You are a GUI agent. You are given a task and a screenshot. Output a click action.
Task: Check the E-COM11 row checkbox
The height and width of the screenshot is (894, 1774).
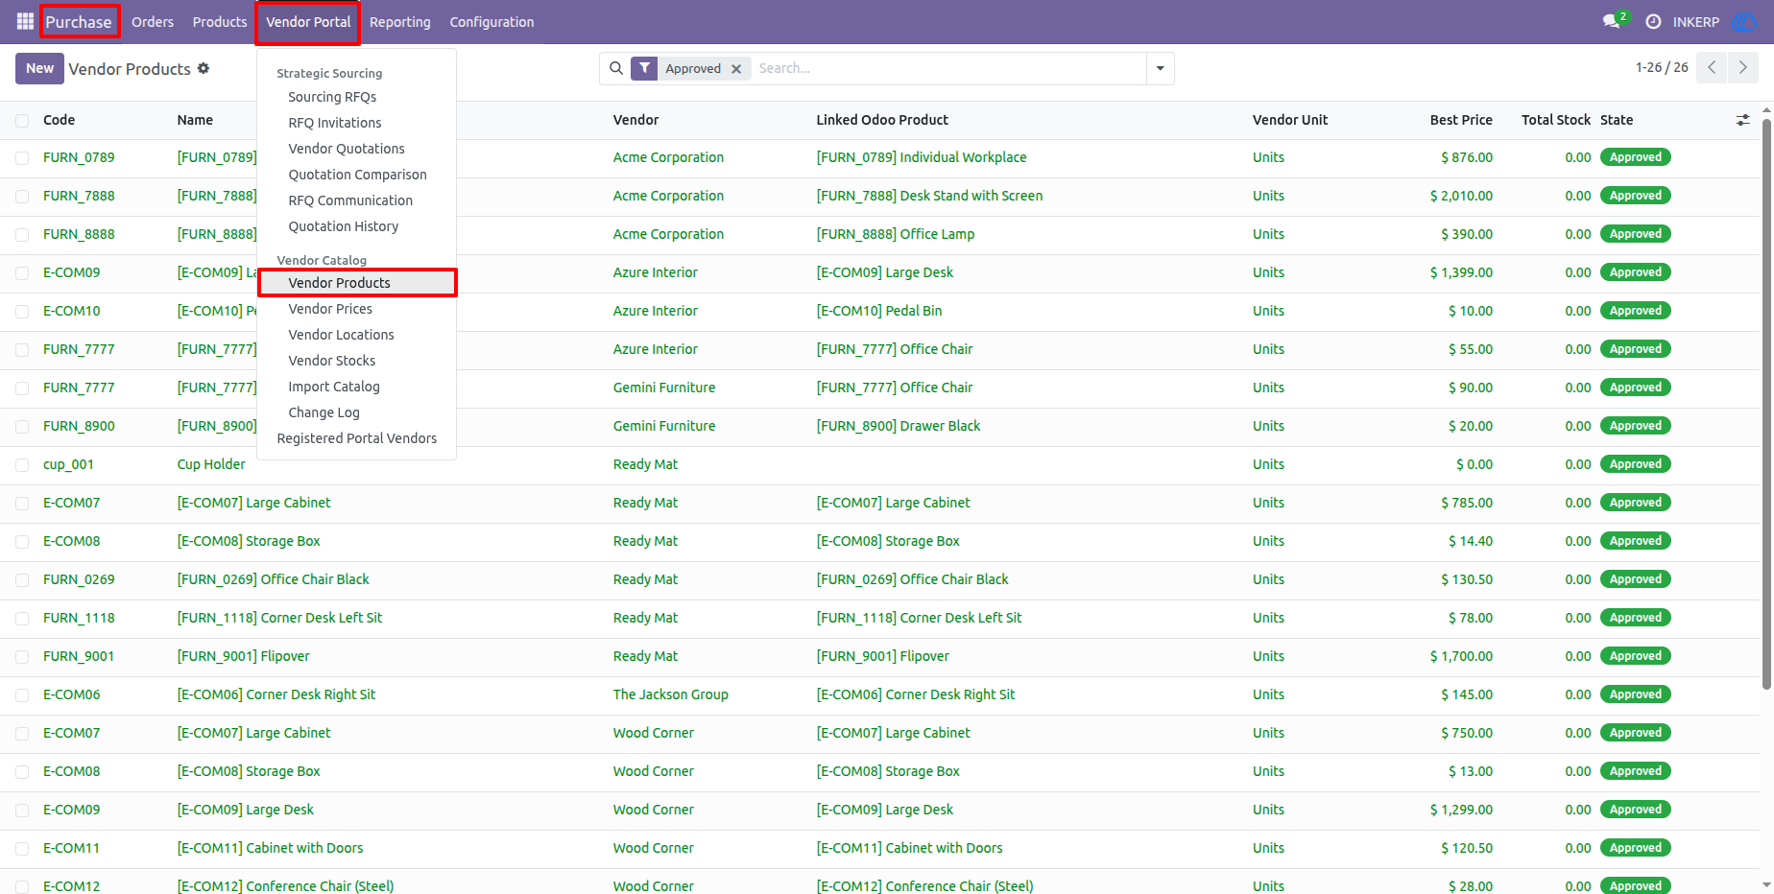[22, 848]
